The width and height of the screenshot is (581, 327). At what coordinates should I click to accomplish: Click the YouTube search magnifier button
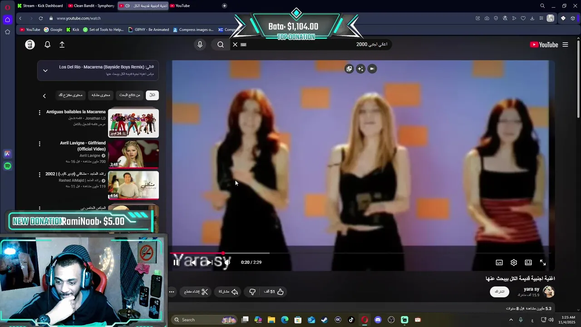click(x=221, y=45)
